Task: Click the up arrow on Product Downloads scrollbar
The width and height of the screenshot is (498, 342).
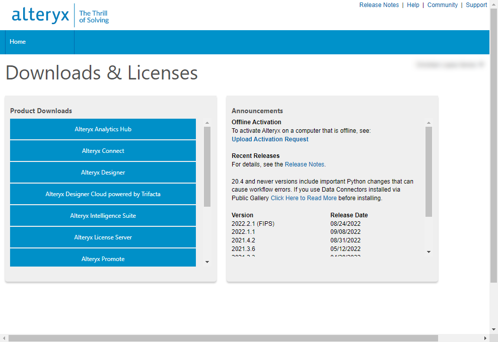Action: point(207,122)
